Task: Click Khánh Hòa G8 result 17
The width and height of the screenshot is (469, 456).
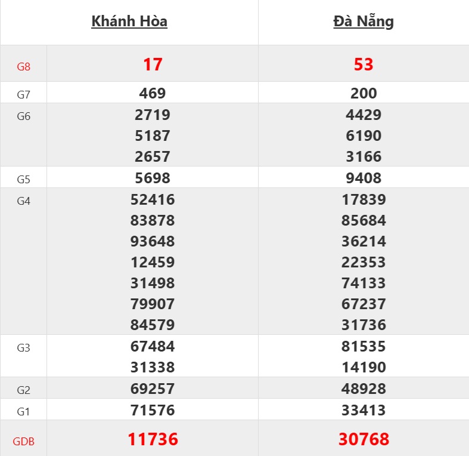Action: coord(153,64)
